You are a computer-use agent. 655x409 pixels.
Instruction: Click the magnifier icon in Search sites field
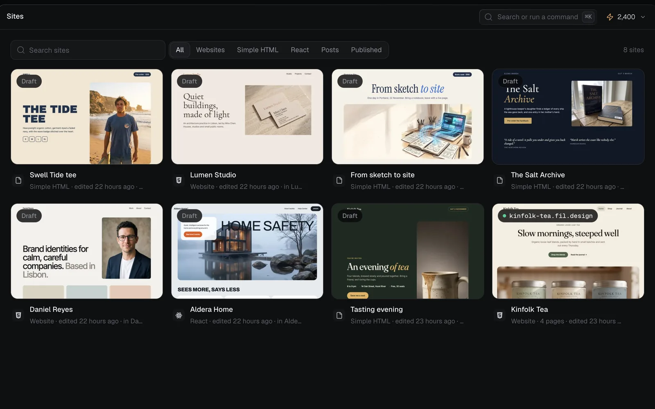click(21, 50)
